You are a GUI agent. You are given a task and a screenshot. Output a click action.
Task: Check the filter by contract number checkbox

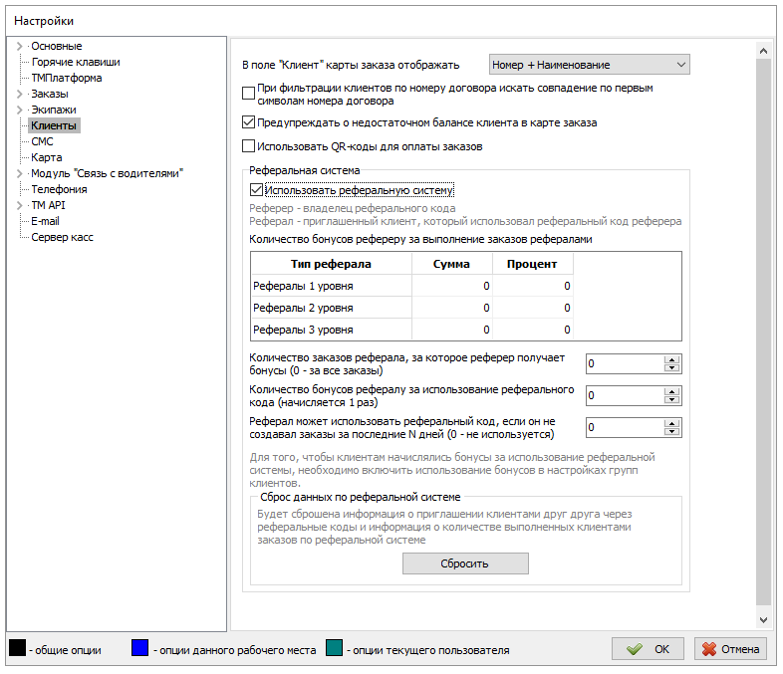249,94
